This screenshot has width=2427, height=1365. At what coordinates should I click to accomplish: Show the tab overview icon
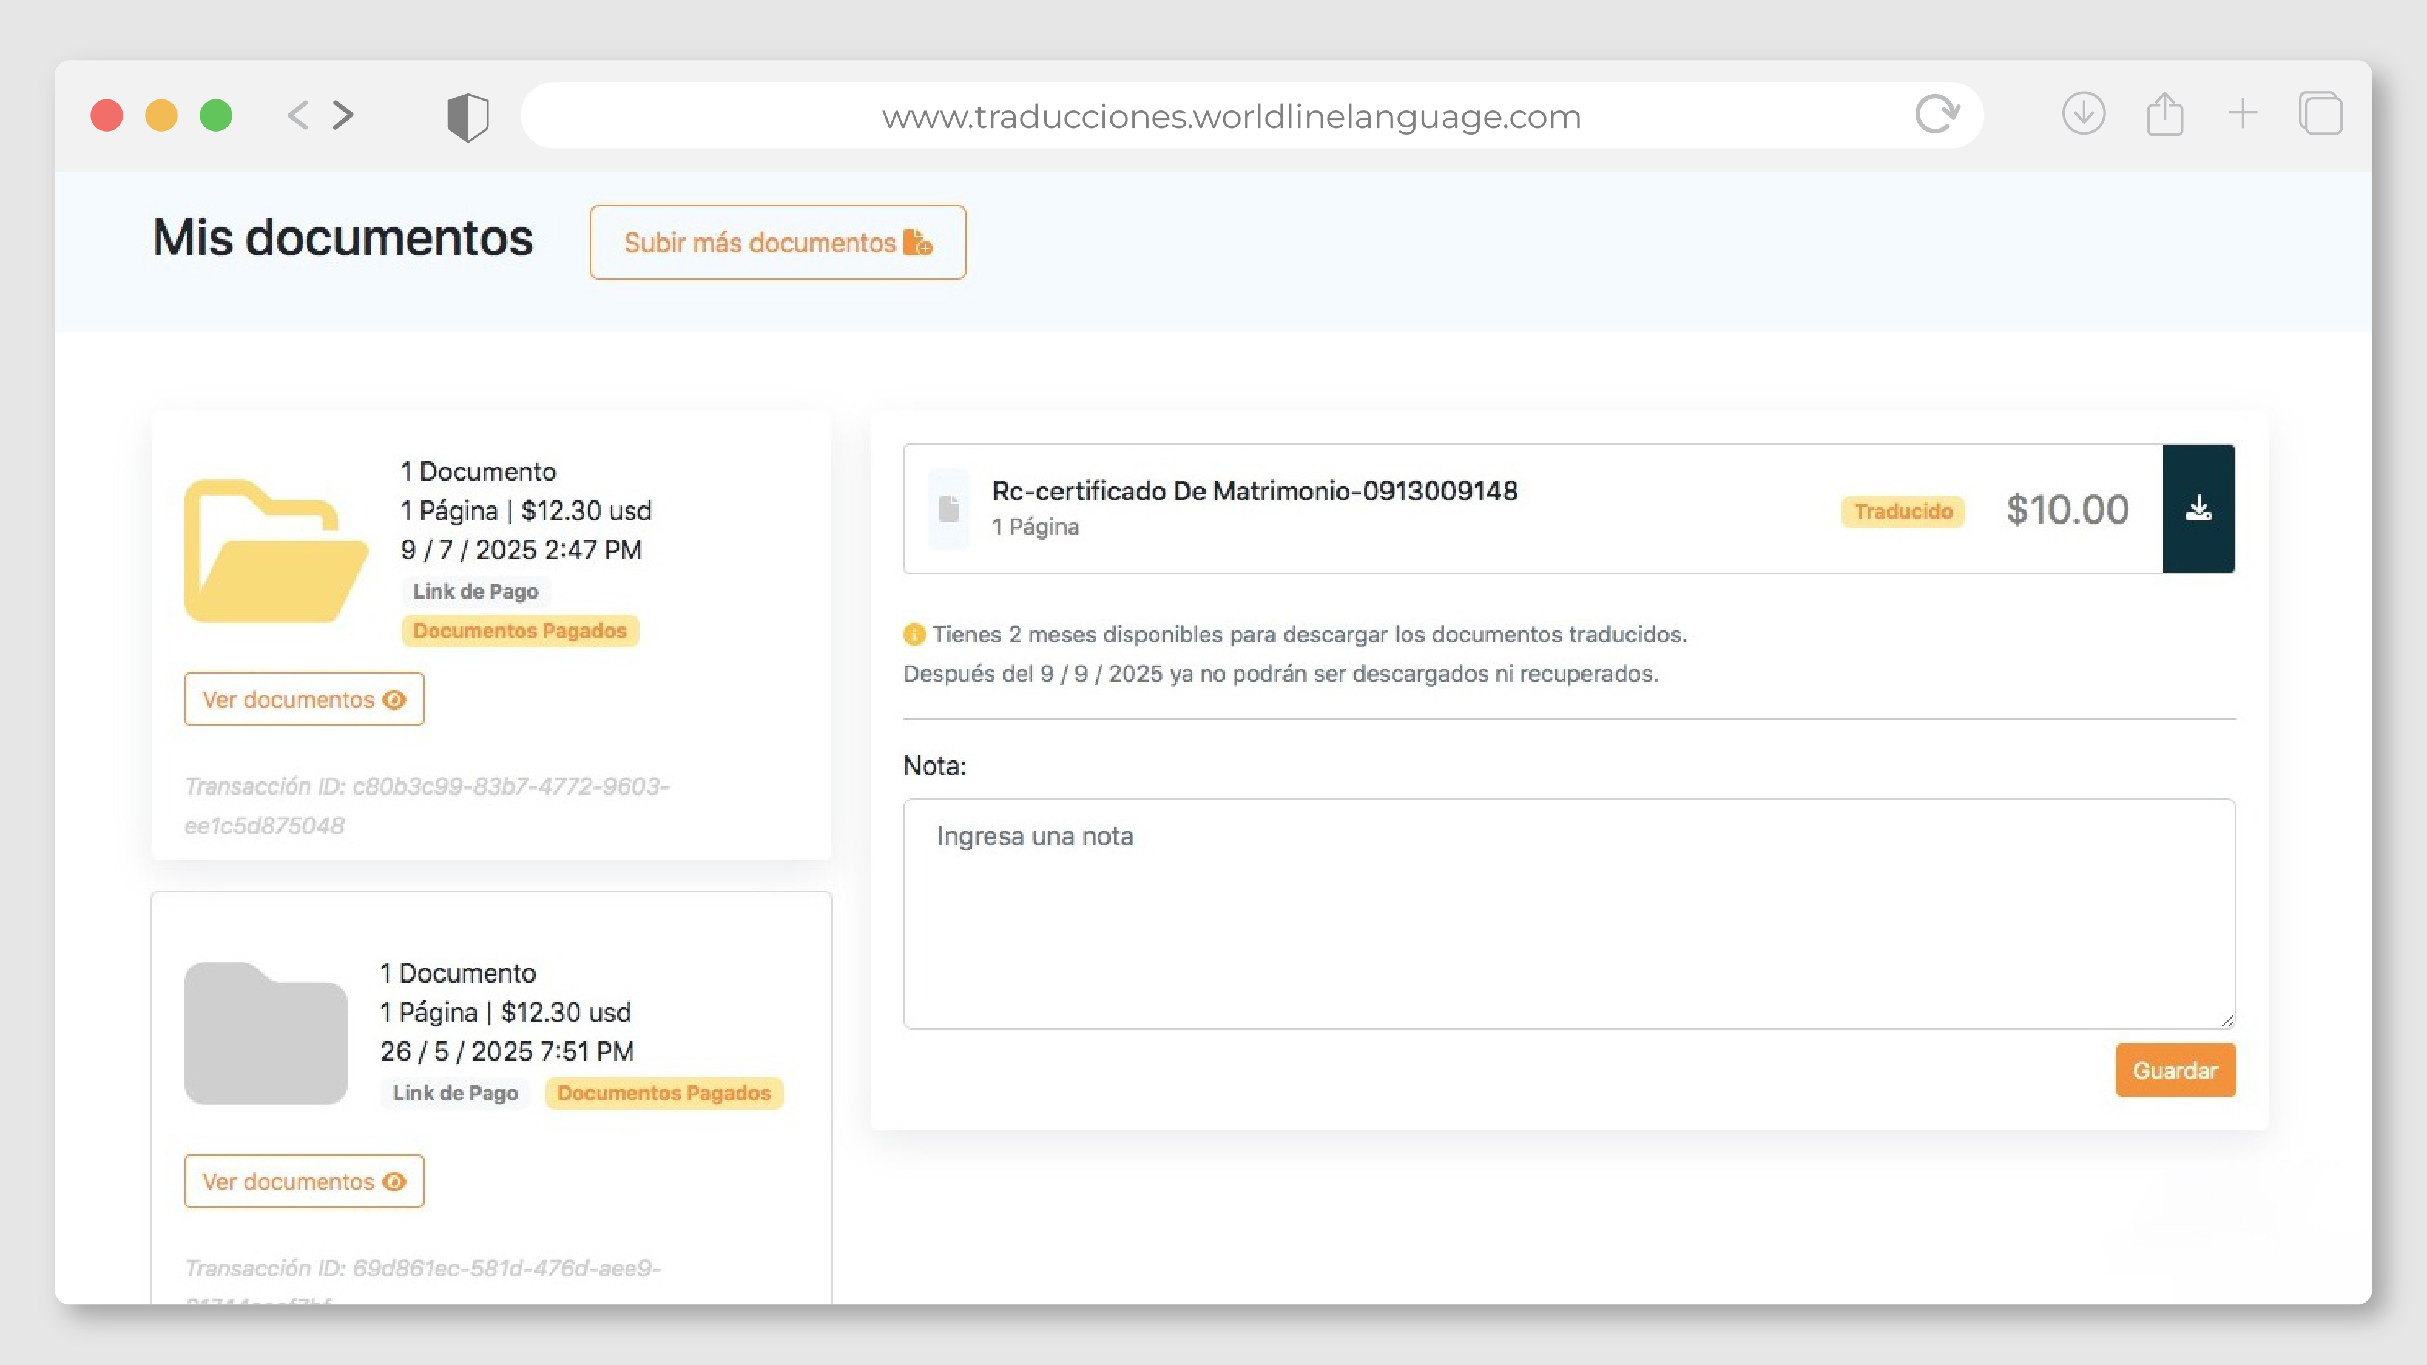point(2320,115)
